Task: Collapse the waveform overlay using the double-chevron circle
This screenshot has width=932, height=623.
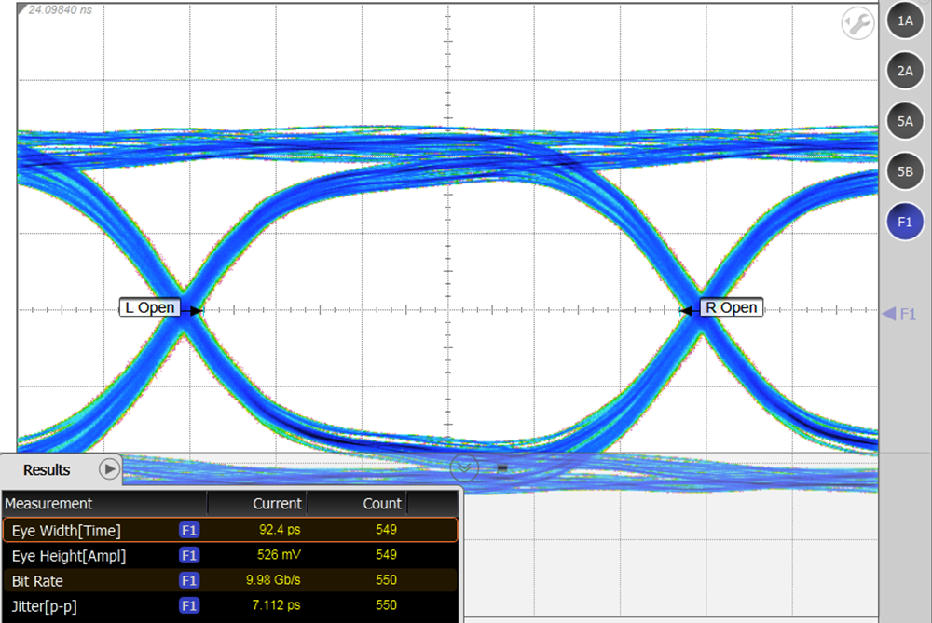Action: [x=463, y=468]
